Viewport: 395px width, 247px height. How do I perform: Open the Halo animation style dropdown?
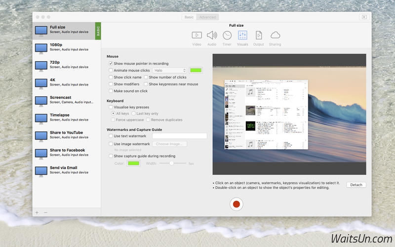170,71
